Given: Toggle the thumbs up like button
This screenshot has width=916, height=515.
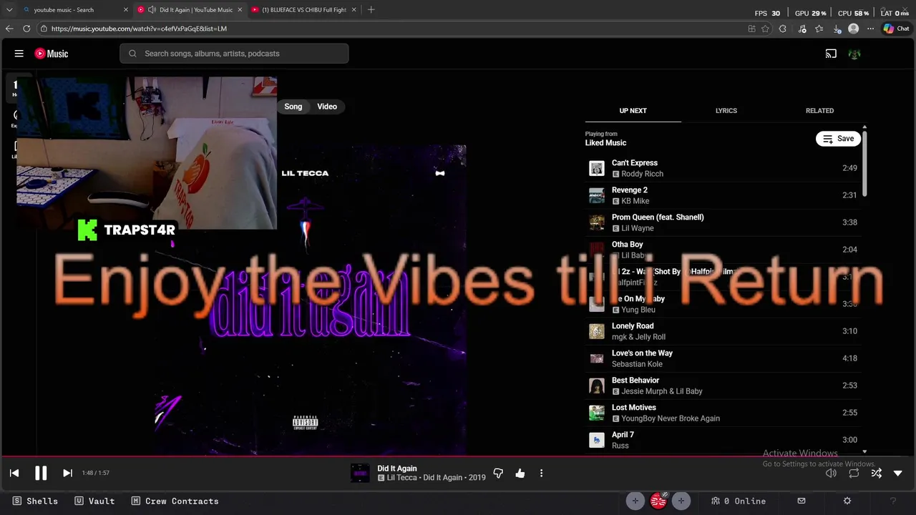Looking at the screenshot, I should click(x=520, y=473).
